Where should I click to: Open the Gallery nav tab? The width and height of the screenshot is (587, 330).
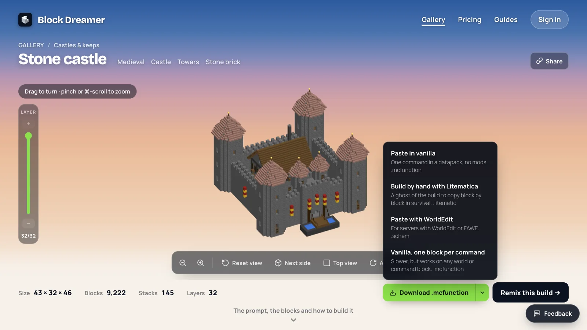(433, 20)
